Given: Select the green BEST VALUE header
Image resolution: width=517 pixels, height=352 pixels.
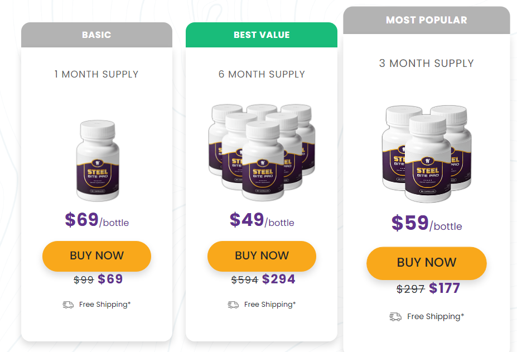Looking at the screenshot, I should 262,35.
